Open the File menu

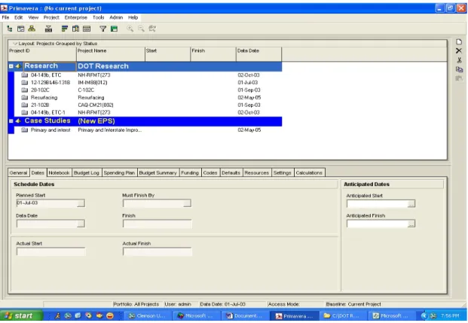pos(5,17)
